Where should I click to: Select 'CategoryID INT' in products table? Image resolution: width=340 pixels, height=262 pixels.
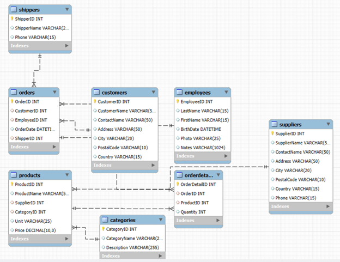(30, 212)
